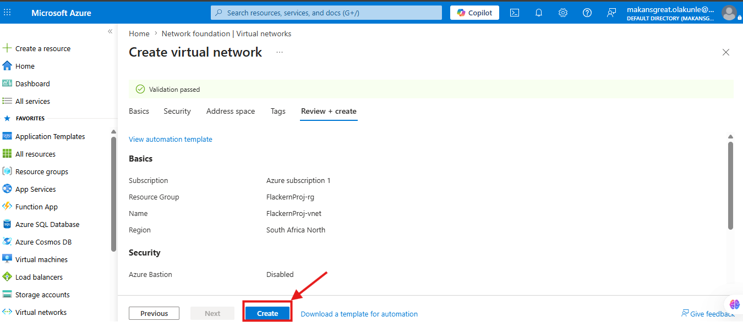Image resolution: width=743 pixels, height=322 pixels.
Task: Click the blue Create button
Action: [x=267, y=313]
